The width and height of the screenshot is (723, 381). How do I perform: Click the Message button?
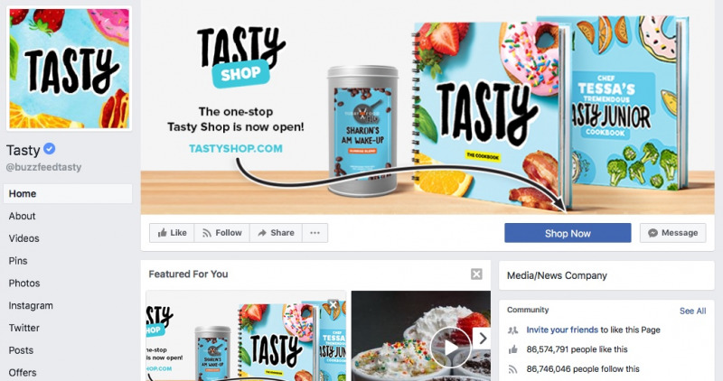point(672,233)
